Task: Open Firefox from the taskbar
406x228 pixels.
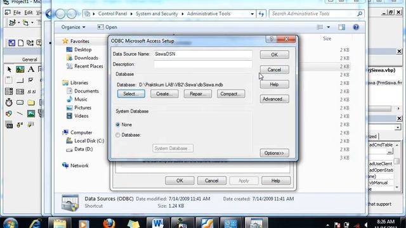Action: [109, 224]
